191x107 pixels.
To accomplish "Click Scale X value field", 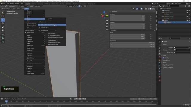I will tap(128, 34).
